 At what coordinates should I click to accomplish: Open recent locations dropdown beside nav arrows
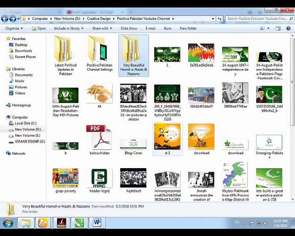pos(18,19)
